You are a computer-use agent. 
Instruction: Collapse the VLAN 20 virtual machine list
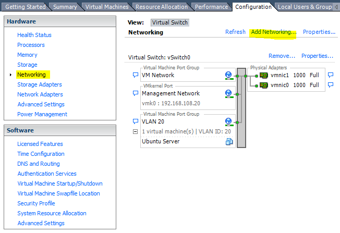click(135, 131)
